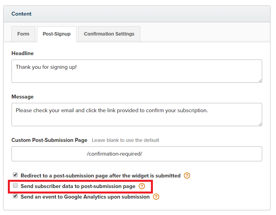Open the Confirmation Settings tab
The width and height of the screenshot is (276, 215).
(109, 34)
